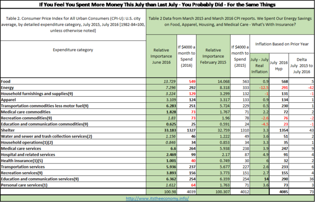Click the Relative Importance February 2015 header
This screenshot has height=202, width=315.
[x=213, y=56]
